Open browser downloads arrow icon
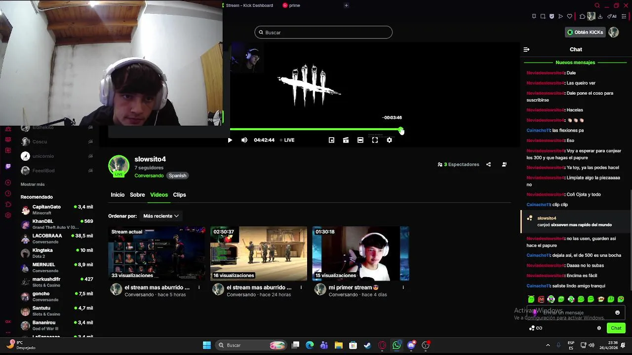632x355 pixels. [600, 16]
